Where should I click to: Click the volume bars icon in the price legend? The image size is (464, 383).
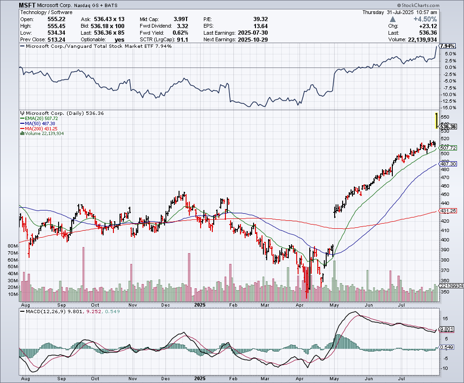click(22, 134)
